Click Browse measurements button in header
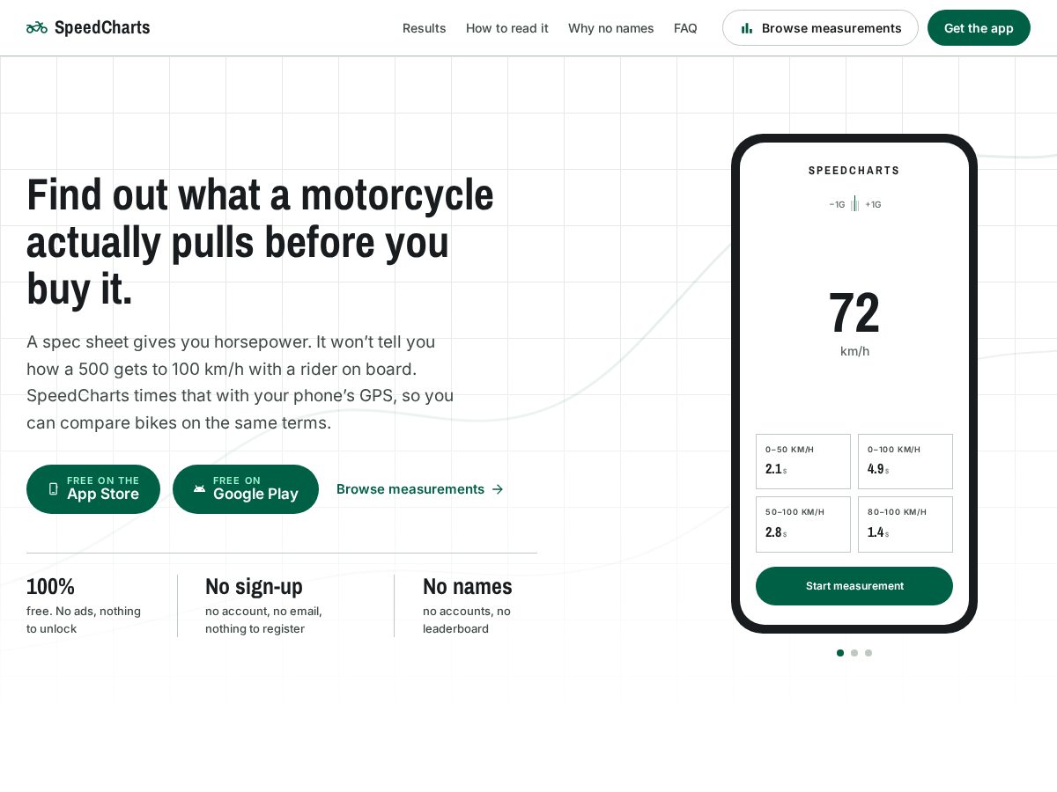This screenshot has height=792, width=1057. [820, 28]
